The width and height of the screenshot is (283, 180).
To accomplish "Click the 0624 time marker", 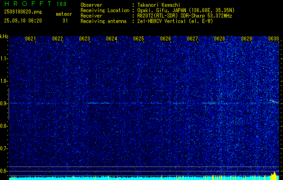I will [x=112, y=39].
